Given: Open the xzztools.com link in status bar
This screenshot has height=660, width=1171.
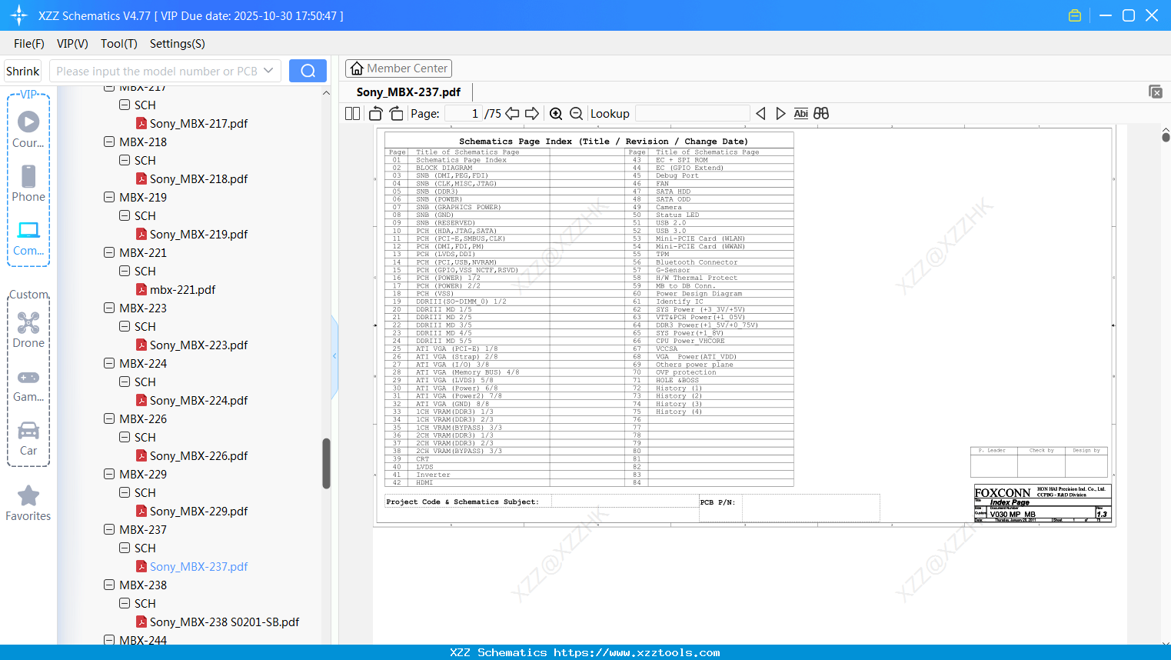Looking at the screenshot, I should pyautogui.click(x=637, y=652).
